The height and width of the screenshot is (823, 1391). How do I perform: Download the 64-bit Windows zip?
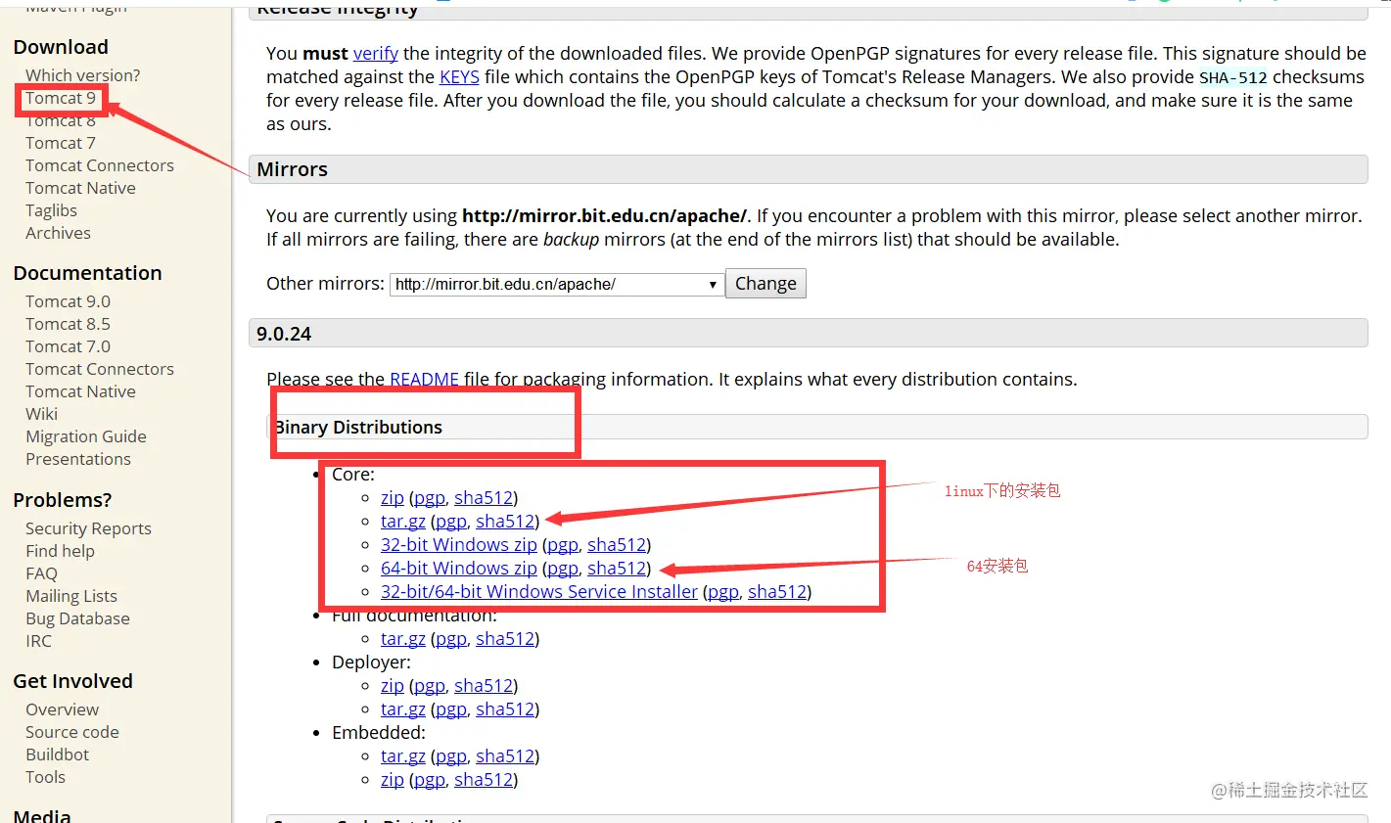click(x=459, y=569)
